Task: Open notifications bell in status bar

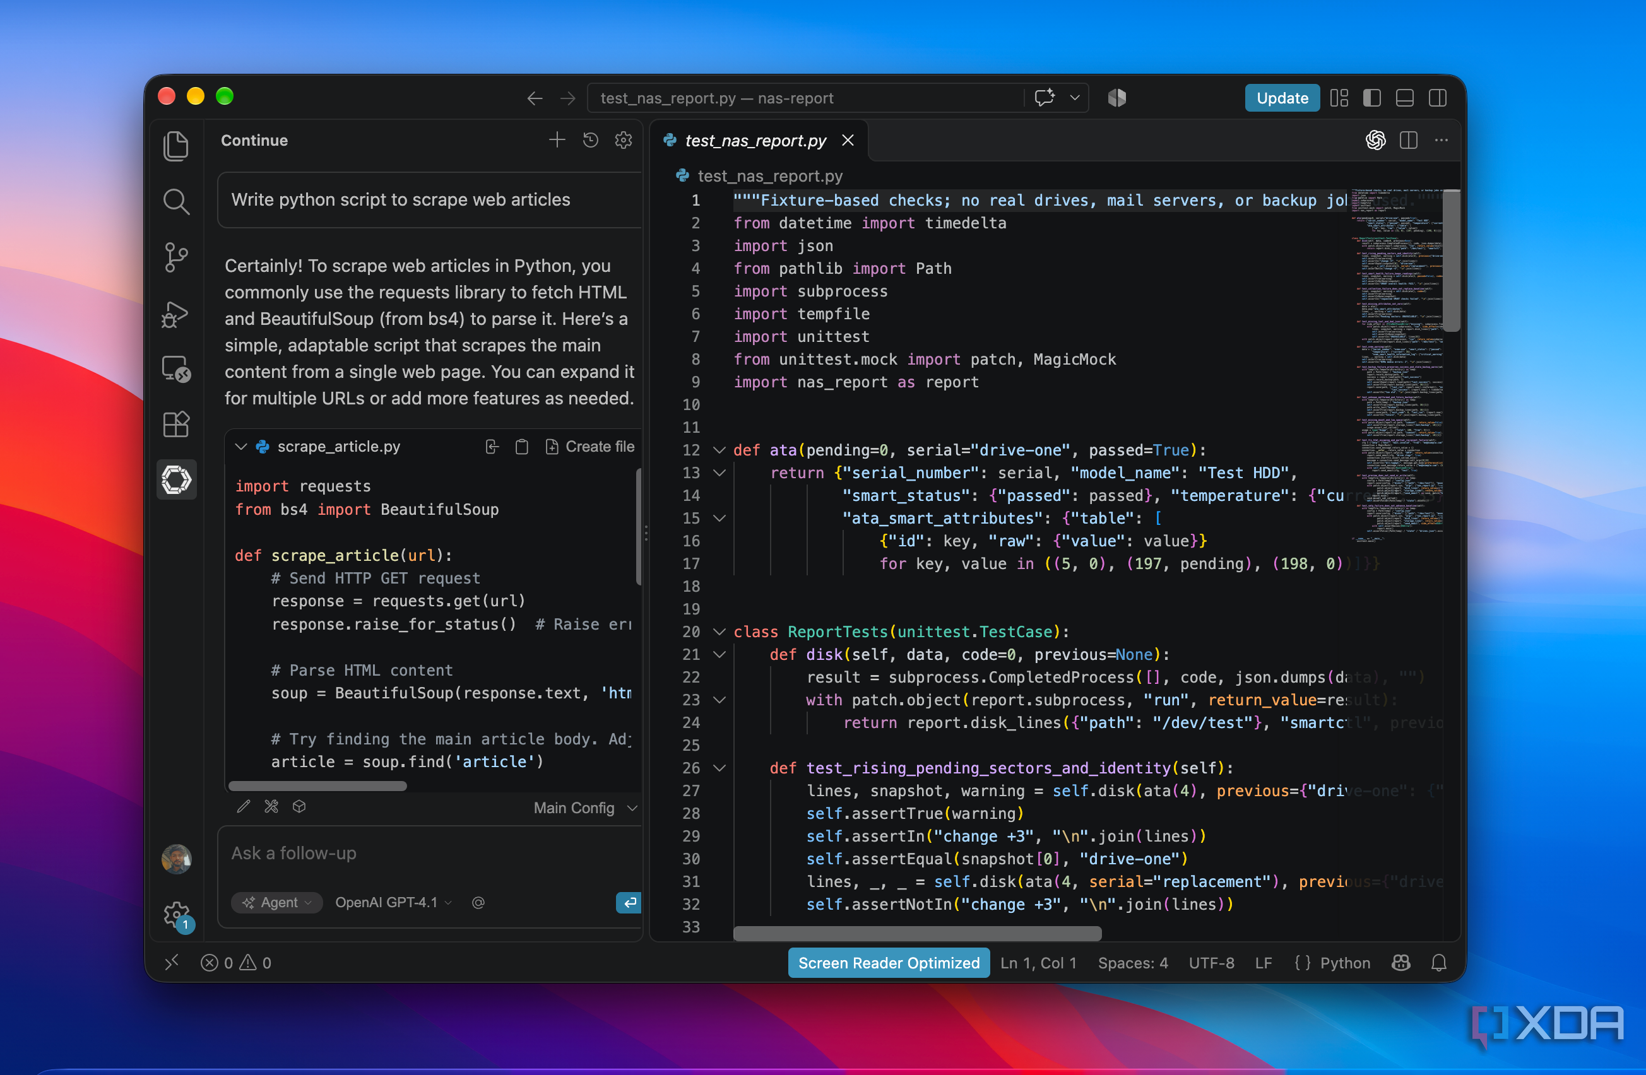Action: 1438,962
